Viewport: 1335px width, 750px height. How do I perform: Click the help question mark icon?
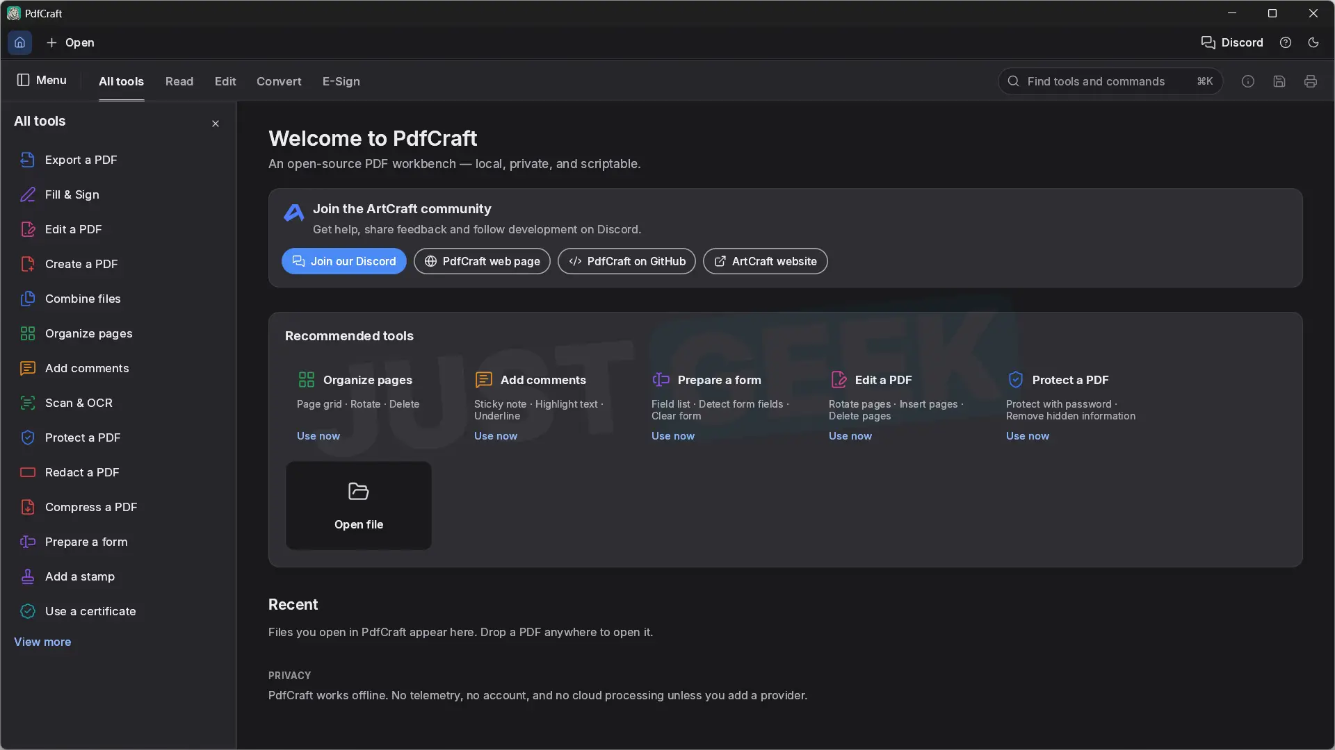(1286, 42)
